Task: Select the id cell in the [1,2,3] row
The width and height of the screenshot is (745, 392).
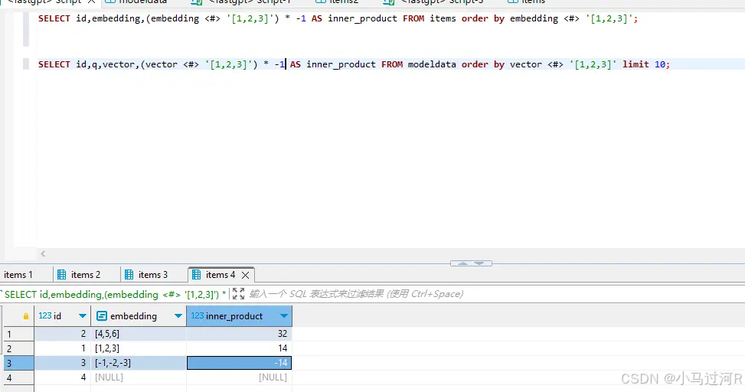Action: [62, 348]
